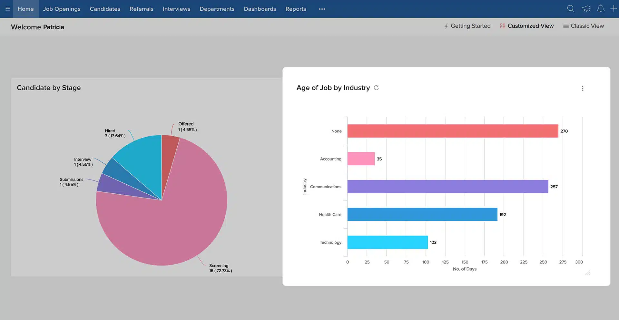Navigate to Reports
This screenshot has height=320, width=619.
point(296,9)
